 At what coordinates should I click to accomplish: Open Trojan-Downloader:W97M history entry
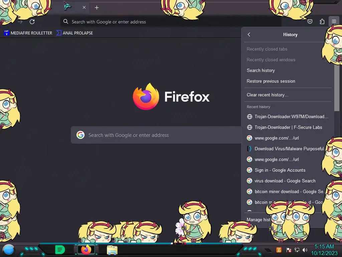point(288,116)
